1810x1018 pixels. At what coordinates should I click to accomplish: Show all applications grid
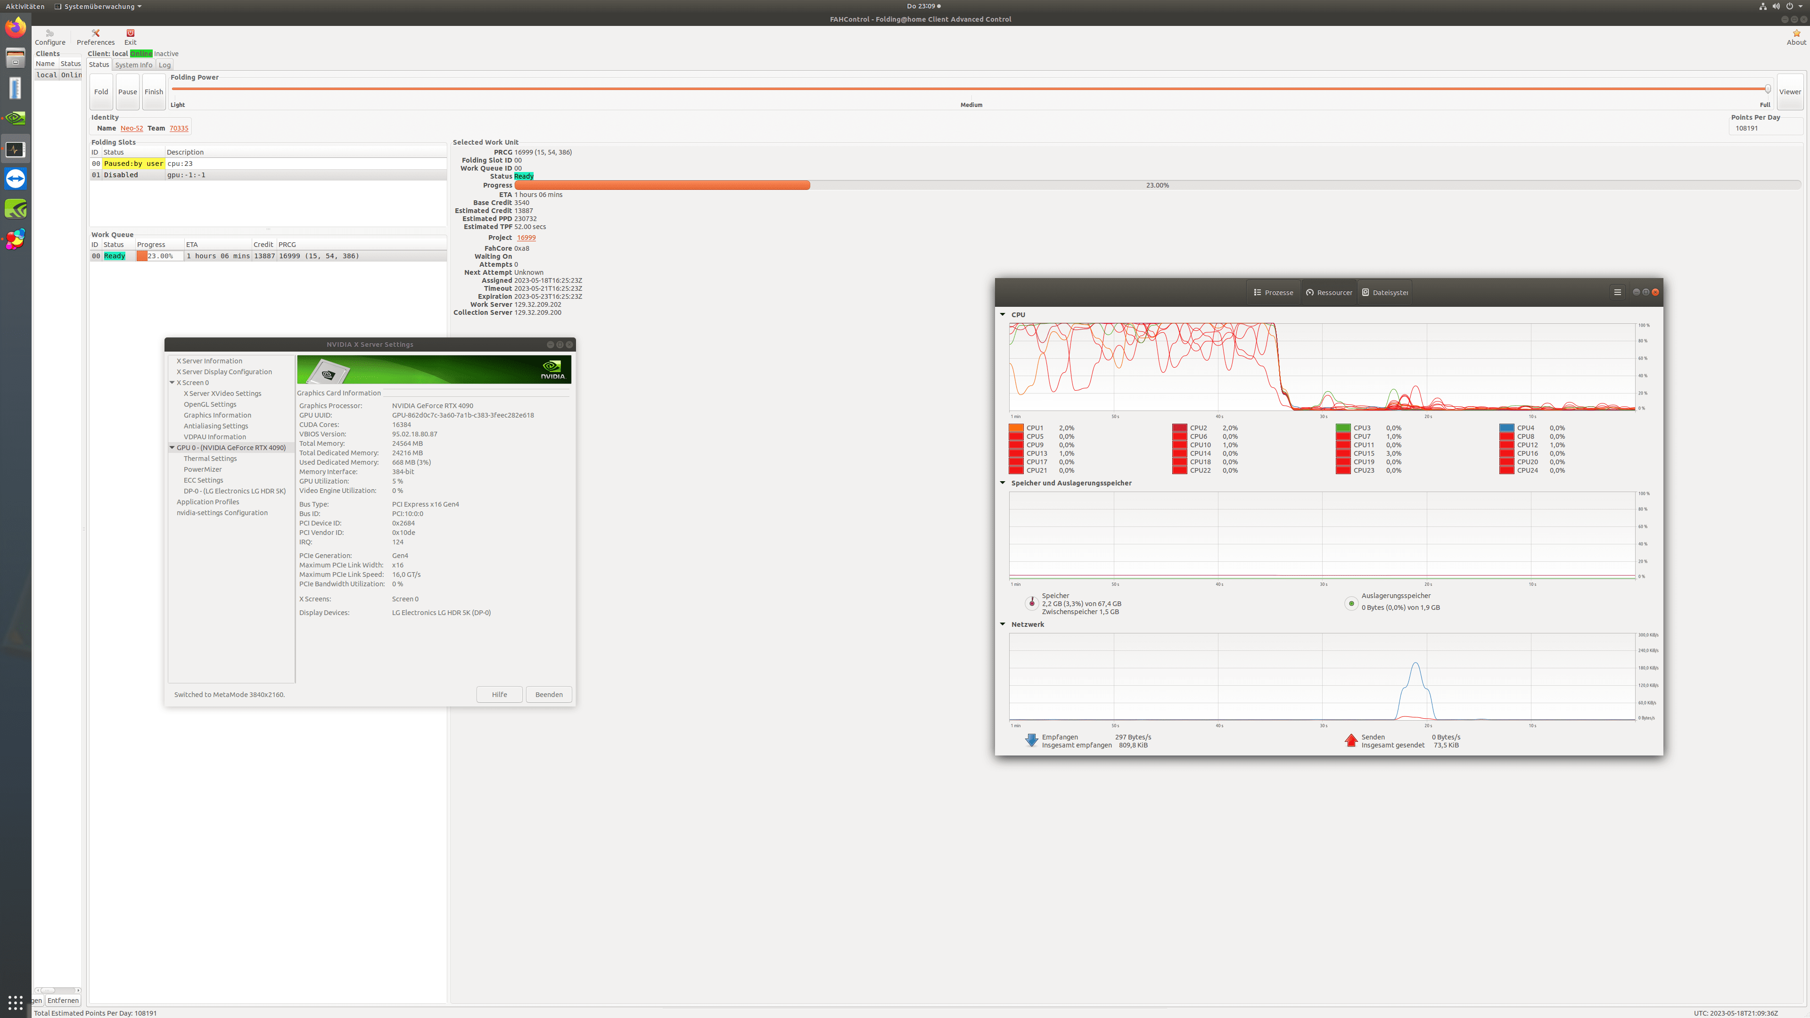tap(16, 1002)
